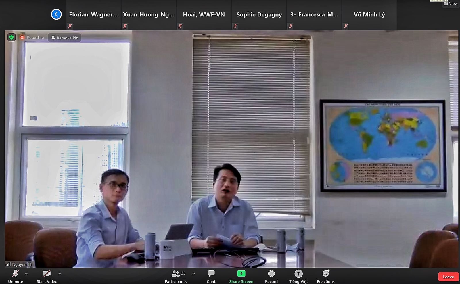
Task: Click the green encryption shield icon
Action: point(11,37)
